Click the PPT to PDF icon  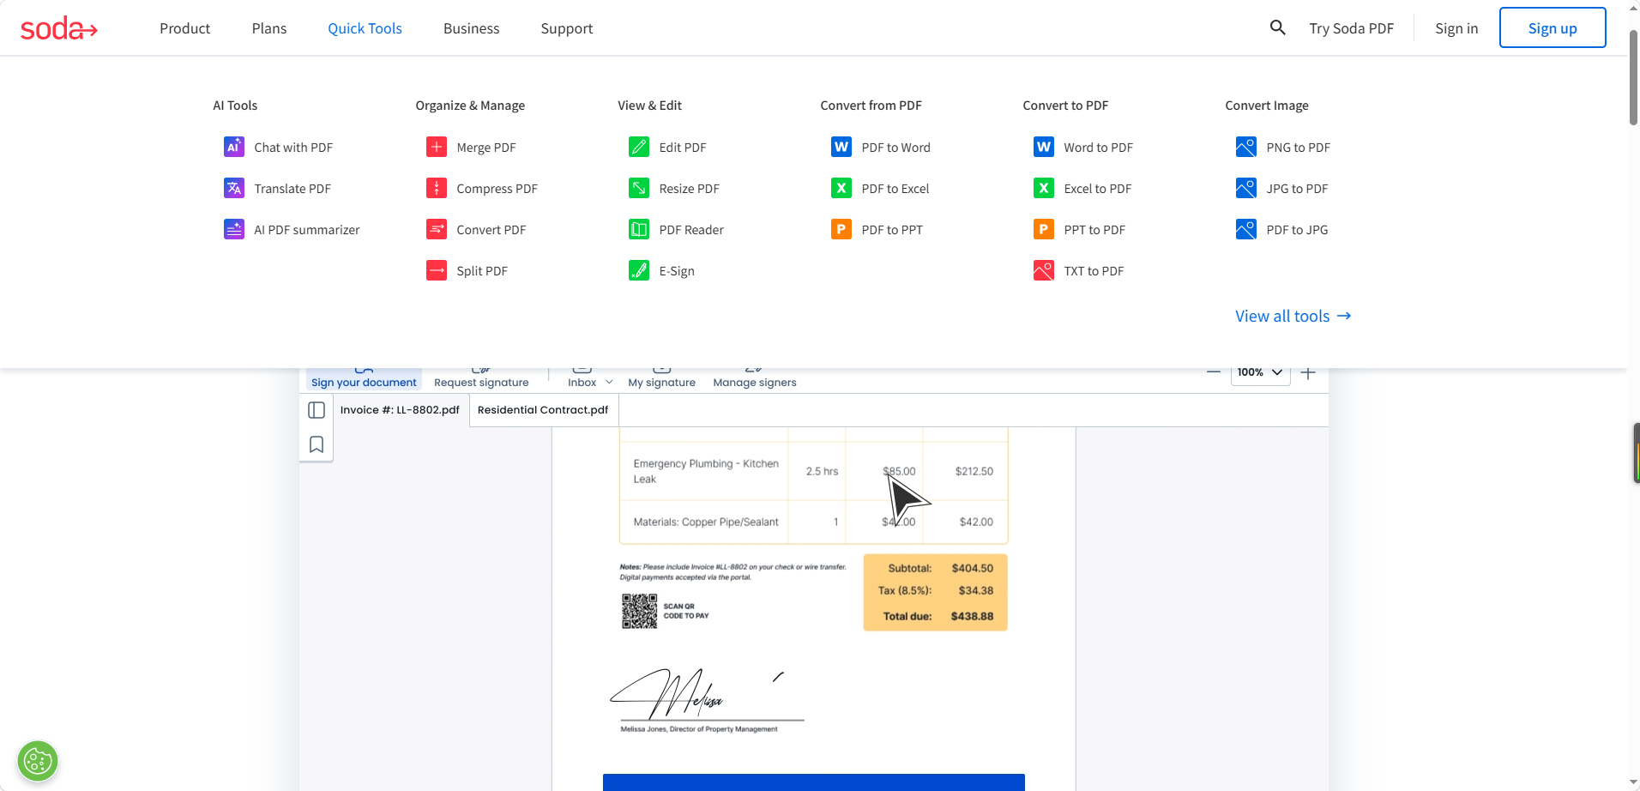pos(1044,229)
